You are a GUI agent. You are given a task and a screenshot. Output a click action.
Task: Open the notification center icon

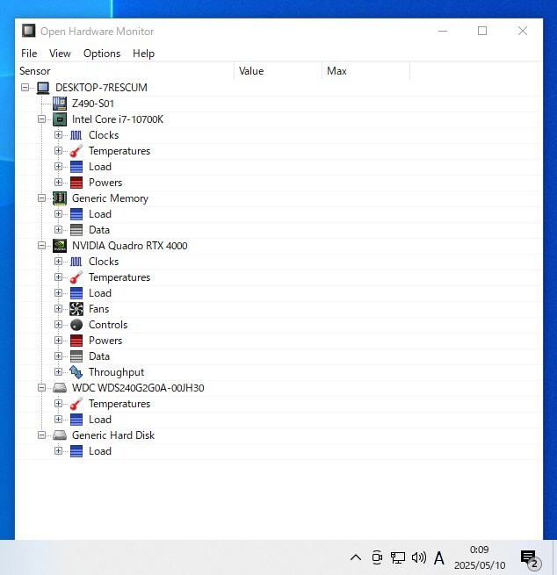531,559
